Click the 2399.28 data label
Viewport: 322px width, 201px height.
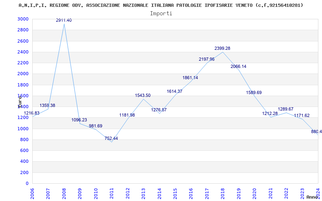tap(223, 48)
